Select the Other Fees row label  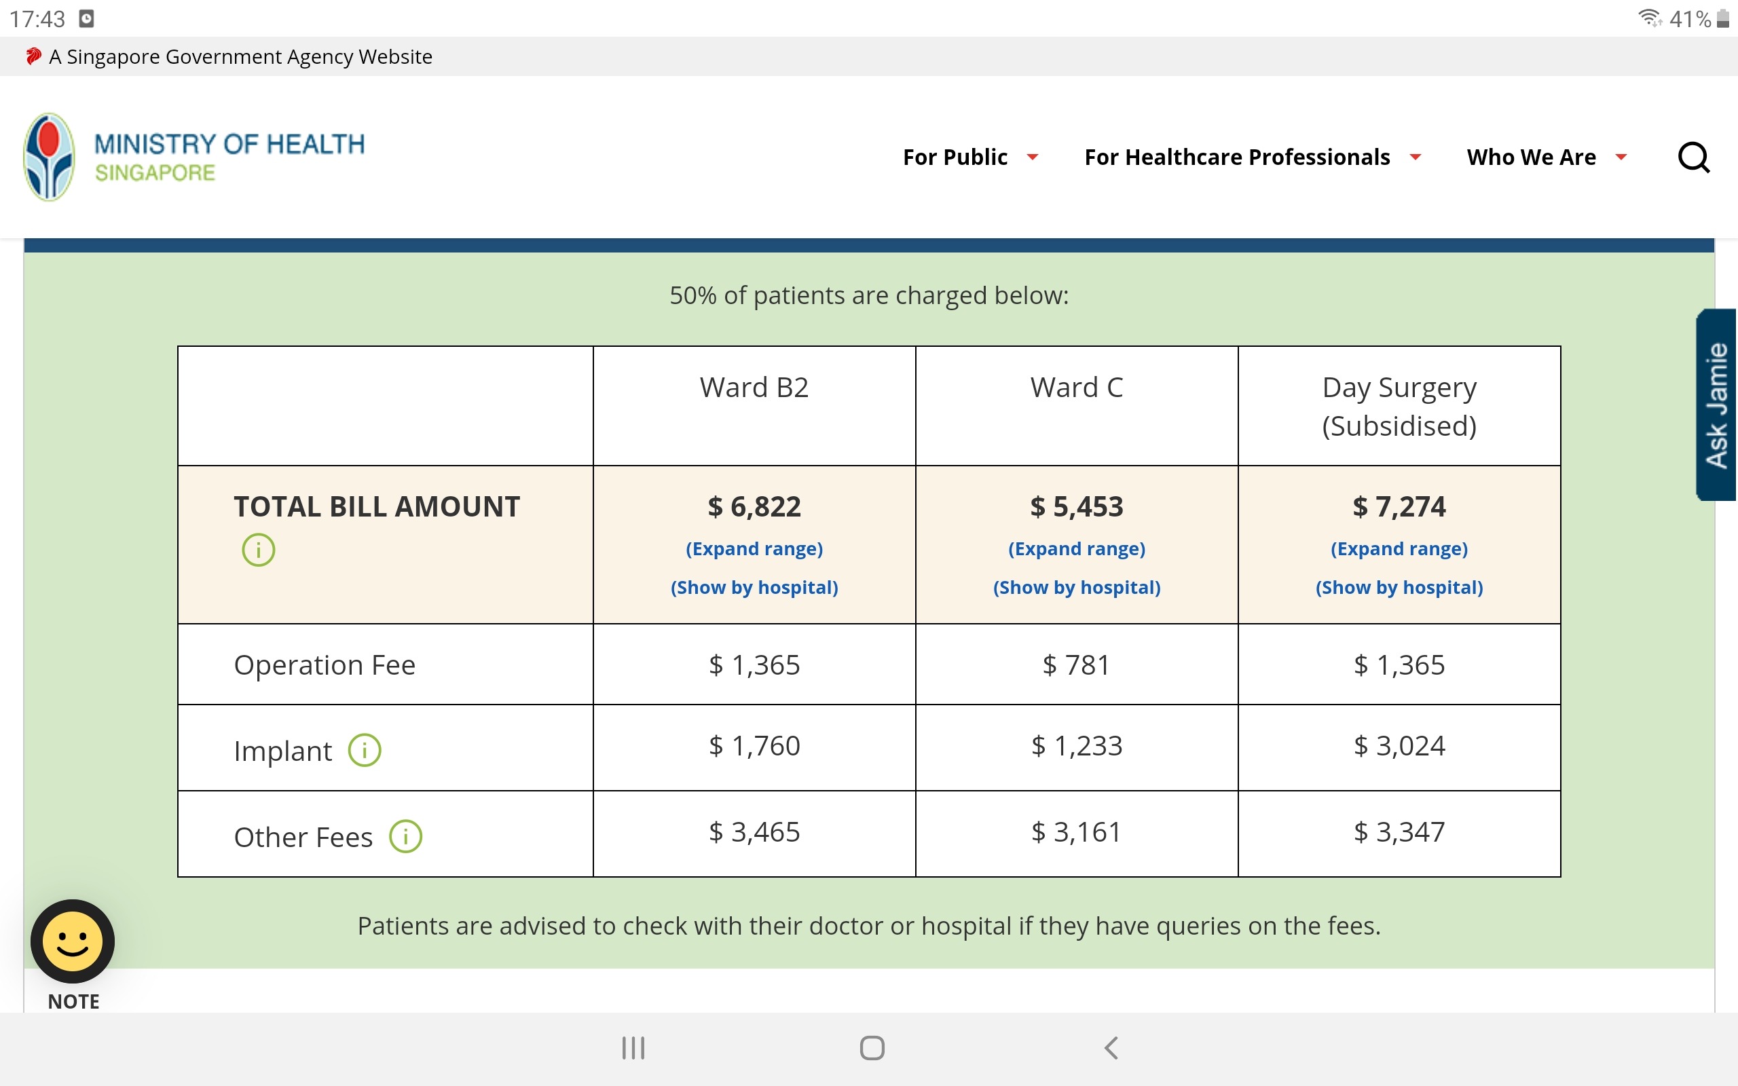point(303,838)
